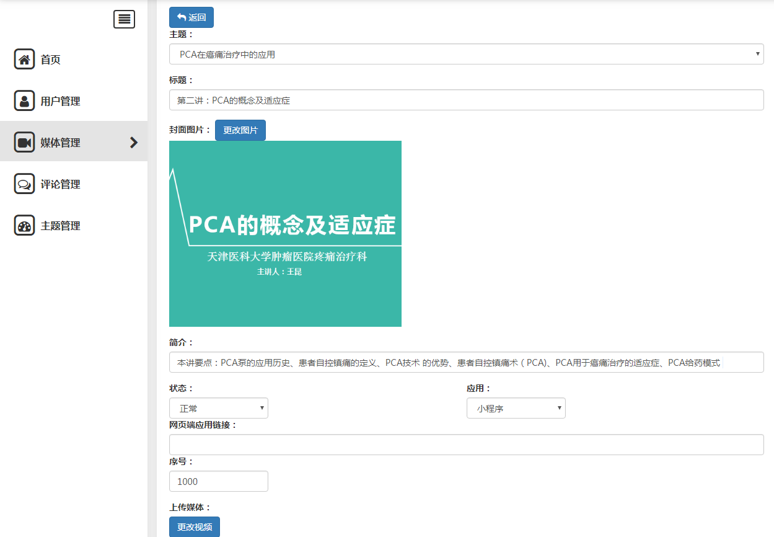Go to 首页 in the sidebar

coord(51,60)
